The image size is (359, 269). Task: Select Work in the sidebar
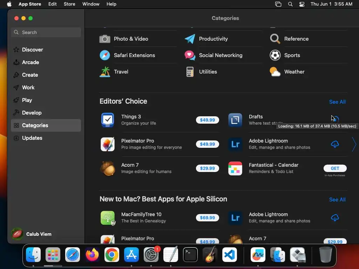pos(46,87)
